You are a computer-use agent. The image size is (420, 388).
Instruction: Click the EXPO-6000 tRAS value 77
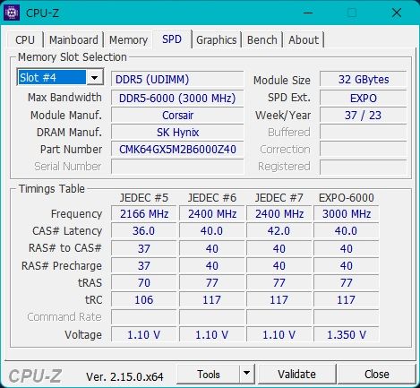tap(347, 282)
